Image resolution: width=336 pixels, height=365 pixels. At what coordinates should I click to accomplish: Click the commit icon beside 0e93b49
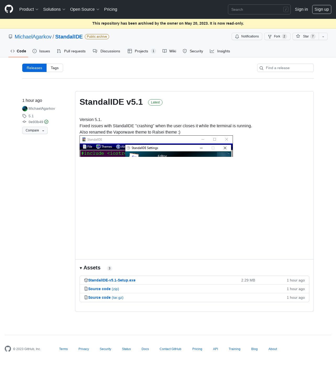pyautogui.click(x=24, y=122)
